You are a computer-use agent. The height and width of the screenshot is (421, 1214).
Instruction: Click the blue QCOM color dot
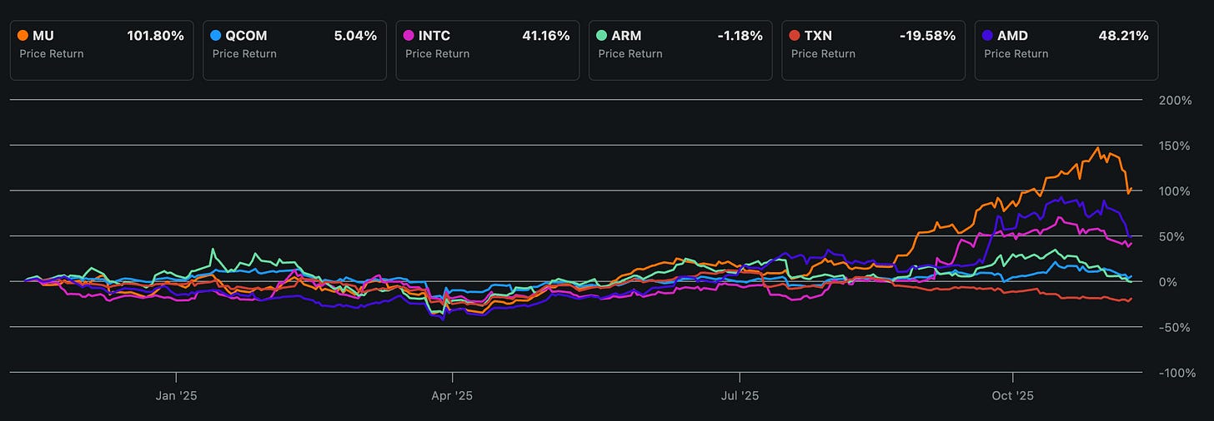(x=216, y=36)
